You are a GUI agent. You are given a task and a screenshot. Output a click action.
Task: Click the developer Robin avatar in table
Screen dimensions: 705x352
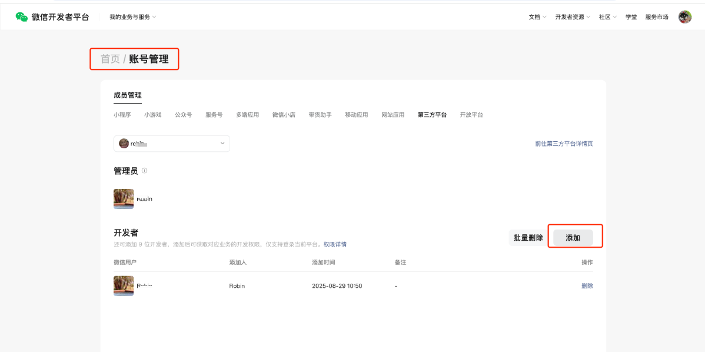[x=124, y=285]
